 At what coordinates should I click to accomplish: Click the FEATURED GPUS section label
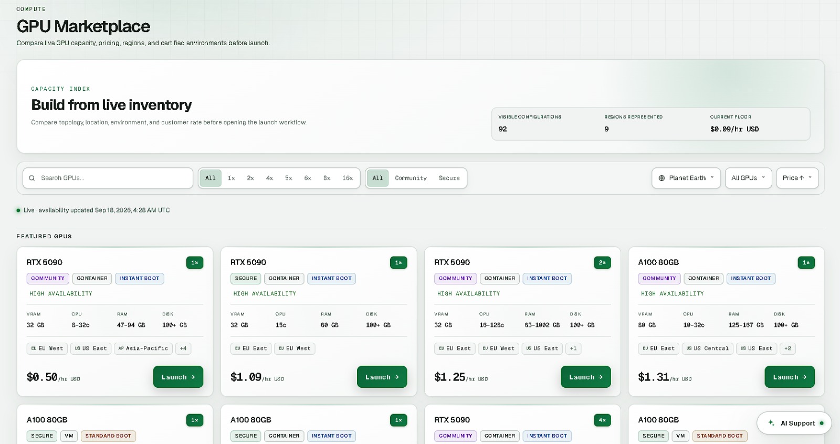[x=44, y=237]
